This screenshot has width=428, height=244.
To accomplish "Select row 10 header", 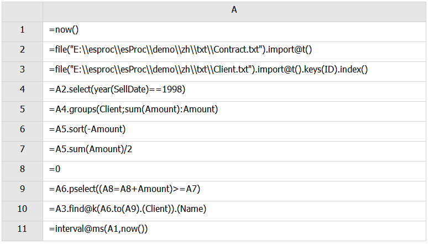I will 22,211.
